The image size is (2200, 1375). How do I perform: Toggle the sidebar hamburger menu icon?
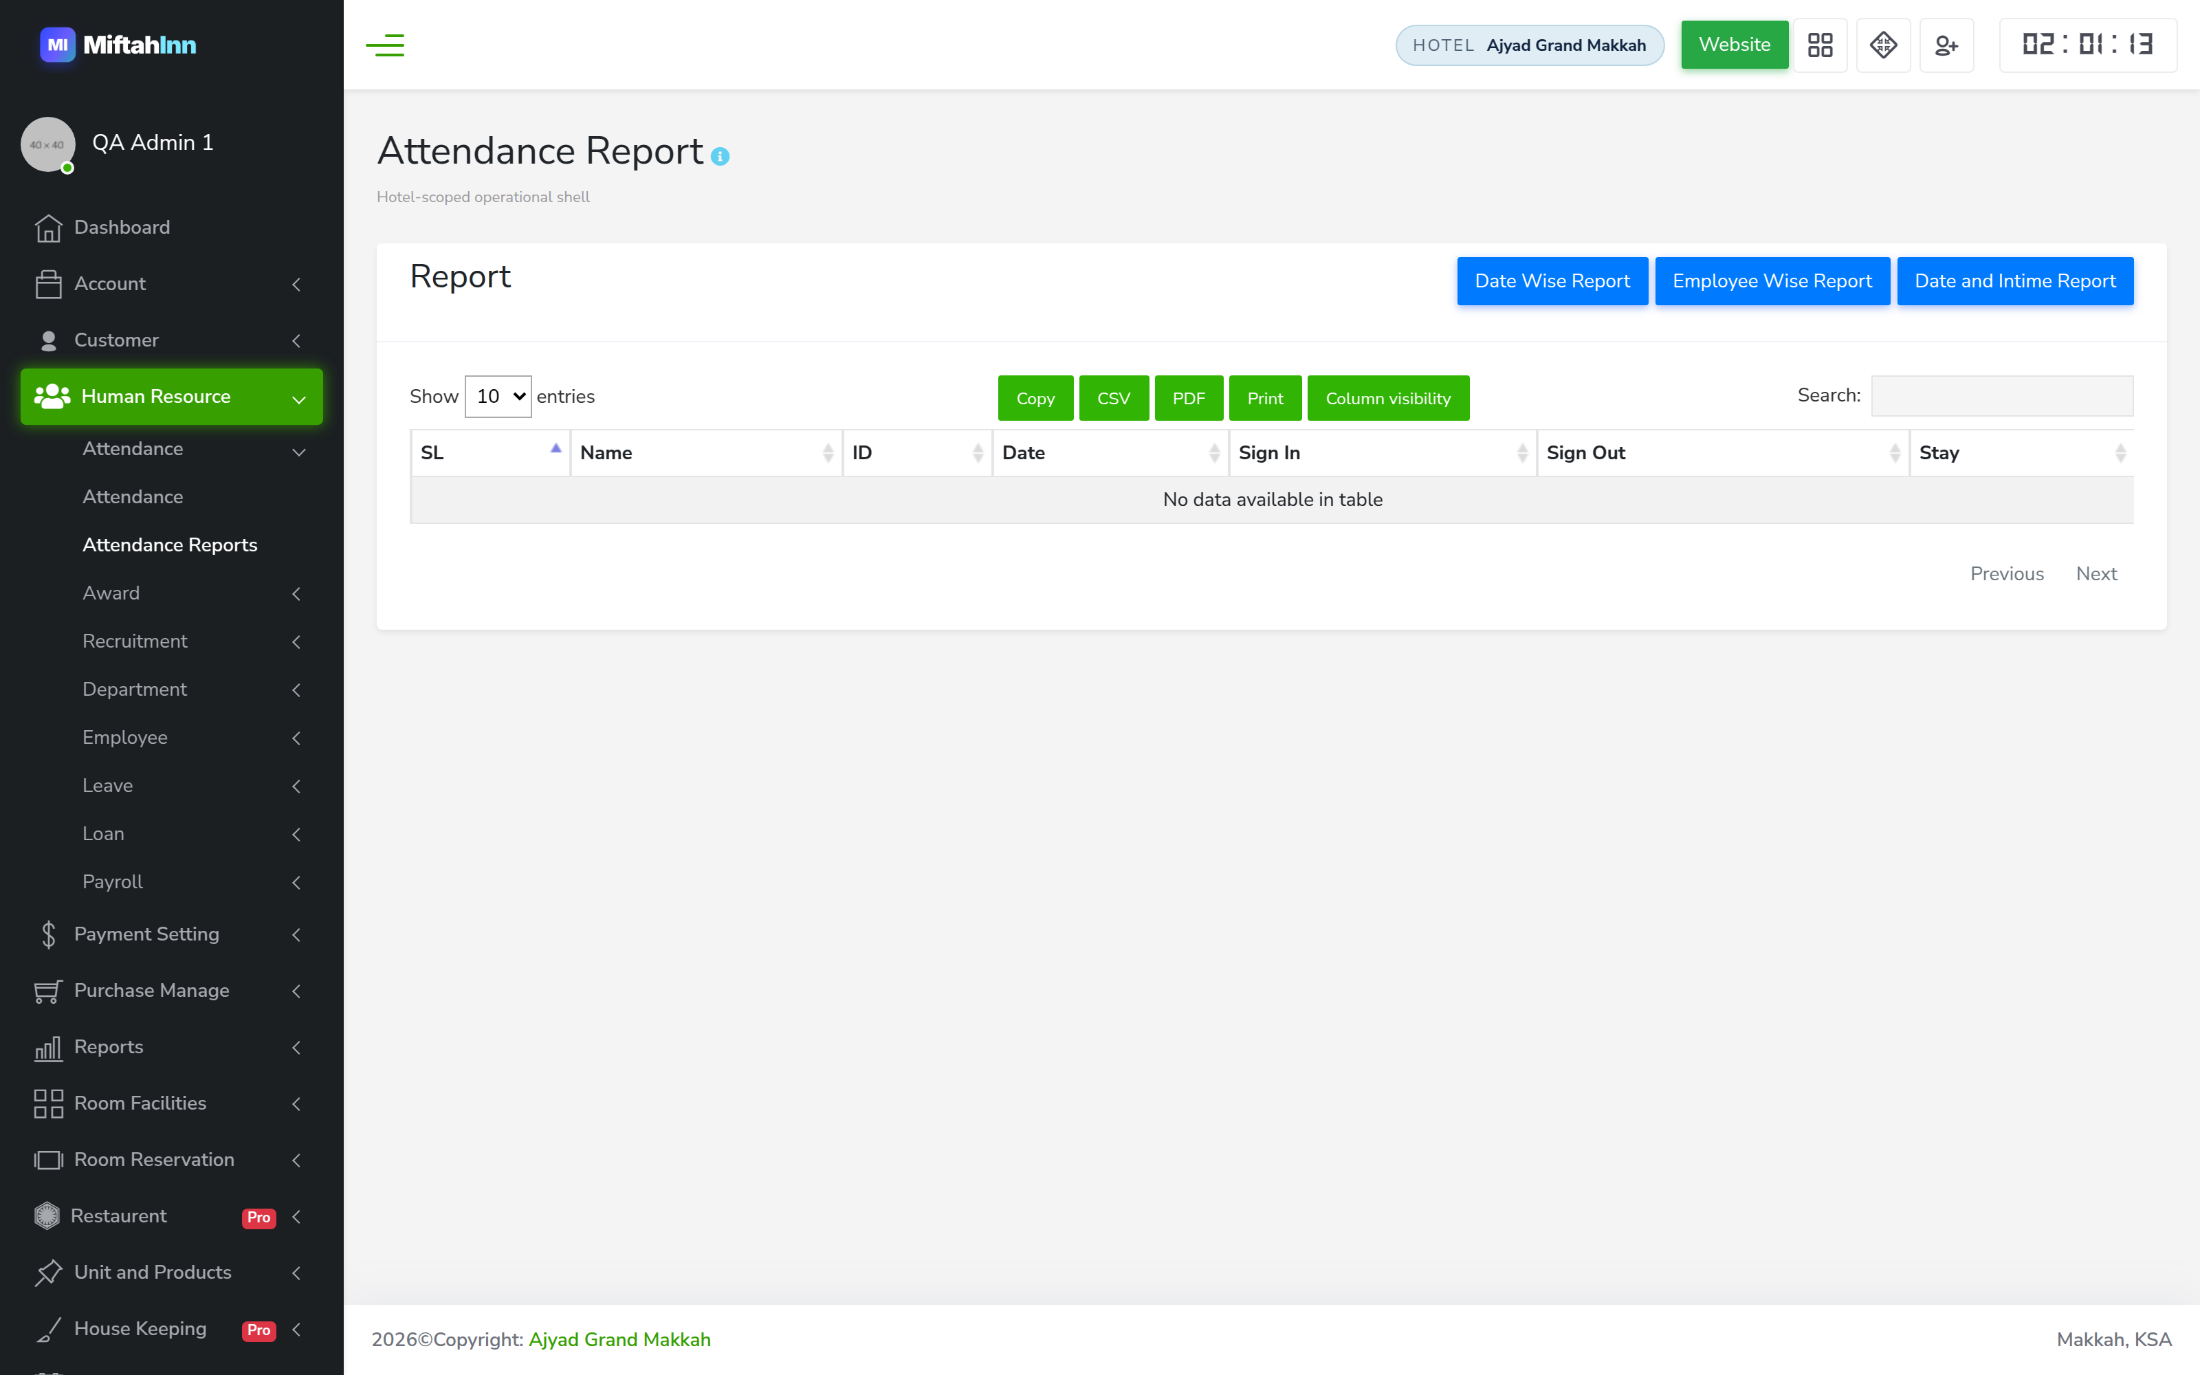(x=384, y=45)
